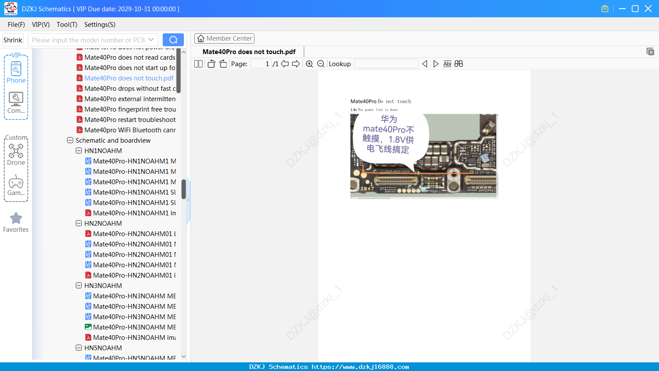Open Mate40Pro-HN3NOAHM ima PDF file
659x371 pixels.
pyautogui.click(x=130, y=338)
